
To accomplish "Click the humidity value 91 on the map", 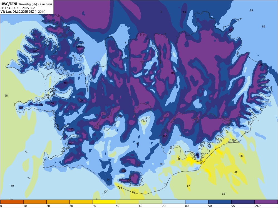I will (138, 143).
